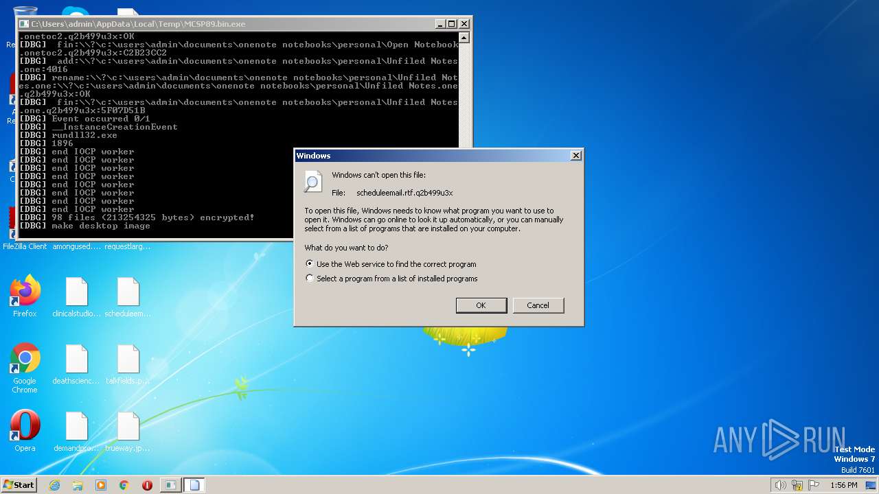Click the Show Desktop button
The image size is (879, 494).
tap(872, 485)
